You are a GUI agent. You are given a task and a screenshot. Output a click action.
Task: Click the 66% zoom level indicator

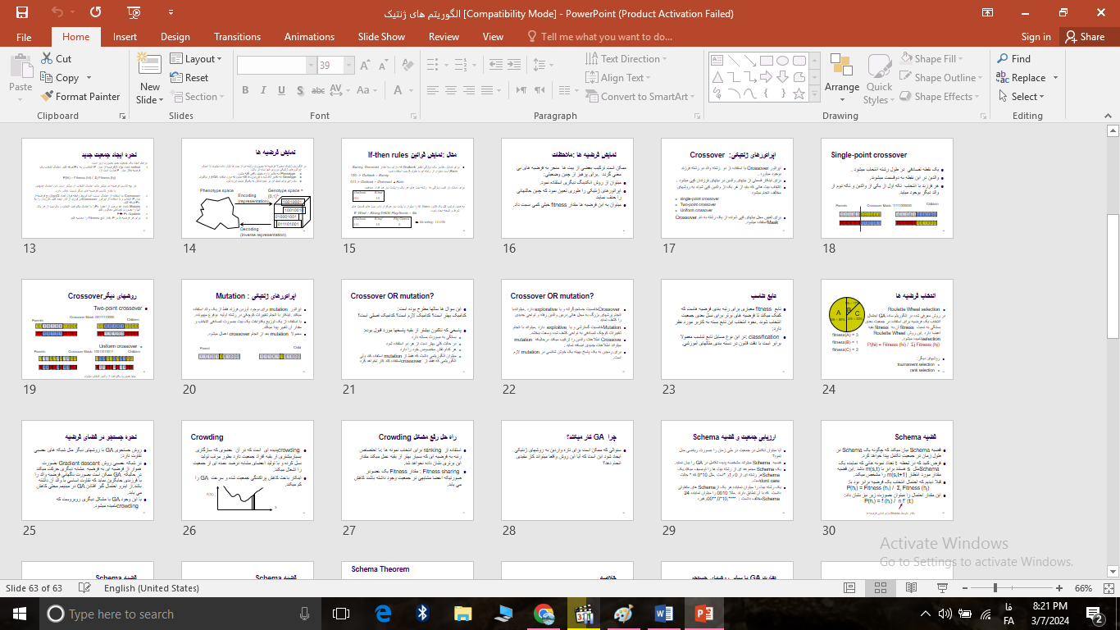[1084, 588]
